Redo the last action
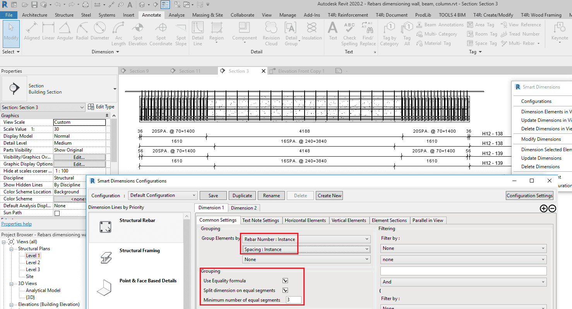The height and width of the screenshot is (309, 572). (71, 5)
